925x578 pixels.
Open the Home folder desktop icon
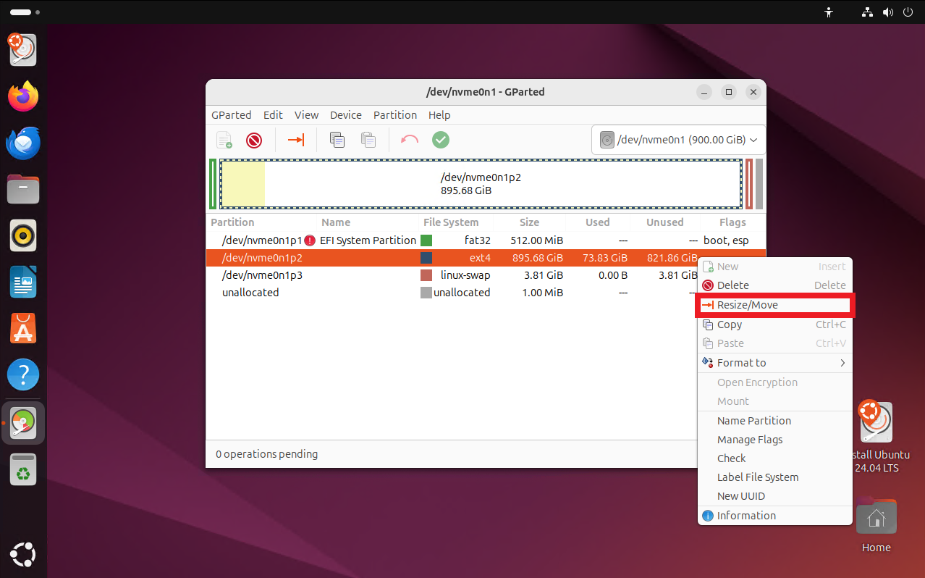click(x=877, y=526)
